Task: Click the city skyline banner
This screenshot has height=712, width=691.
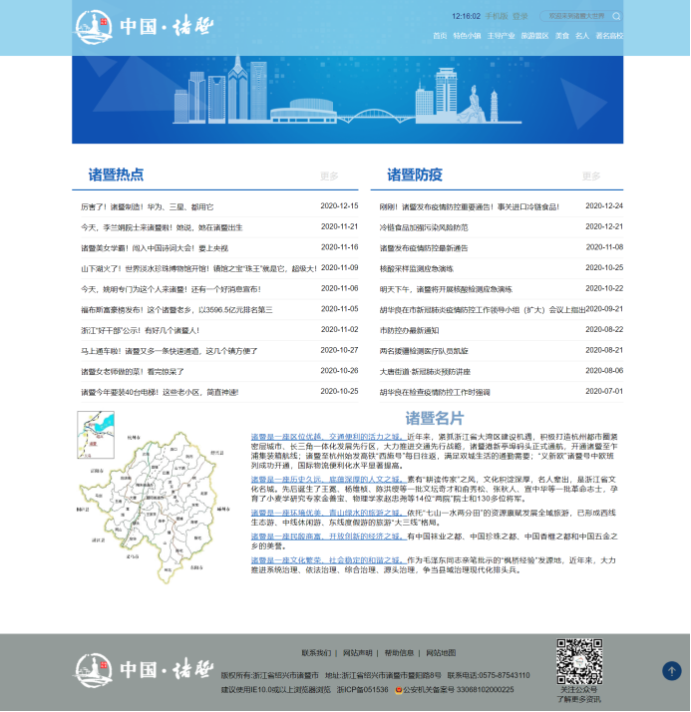Action: [347, 100]
